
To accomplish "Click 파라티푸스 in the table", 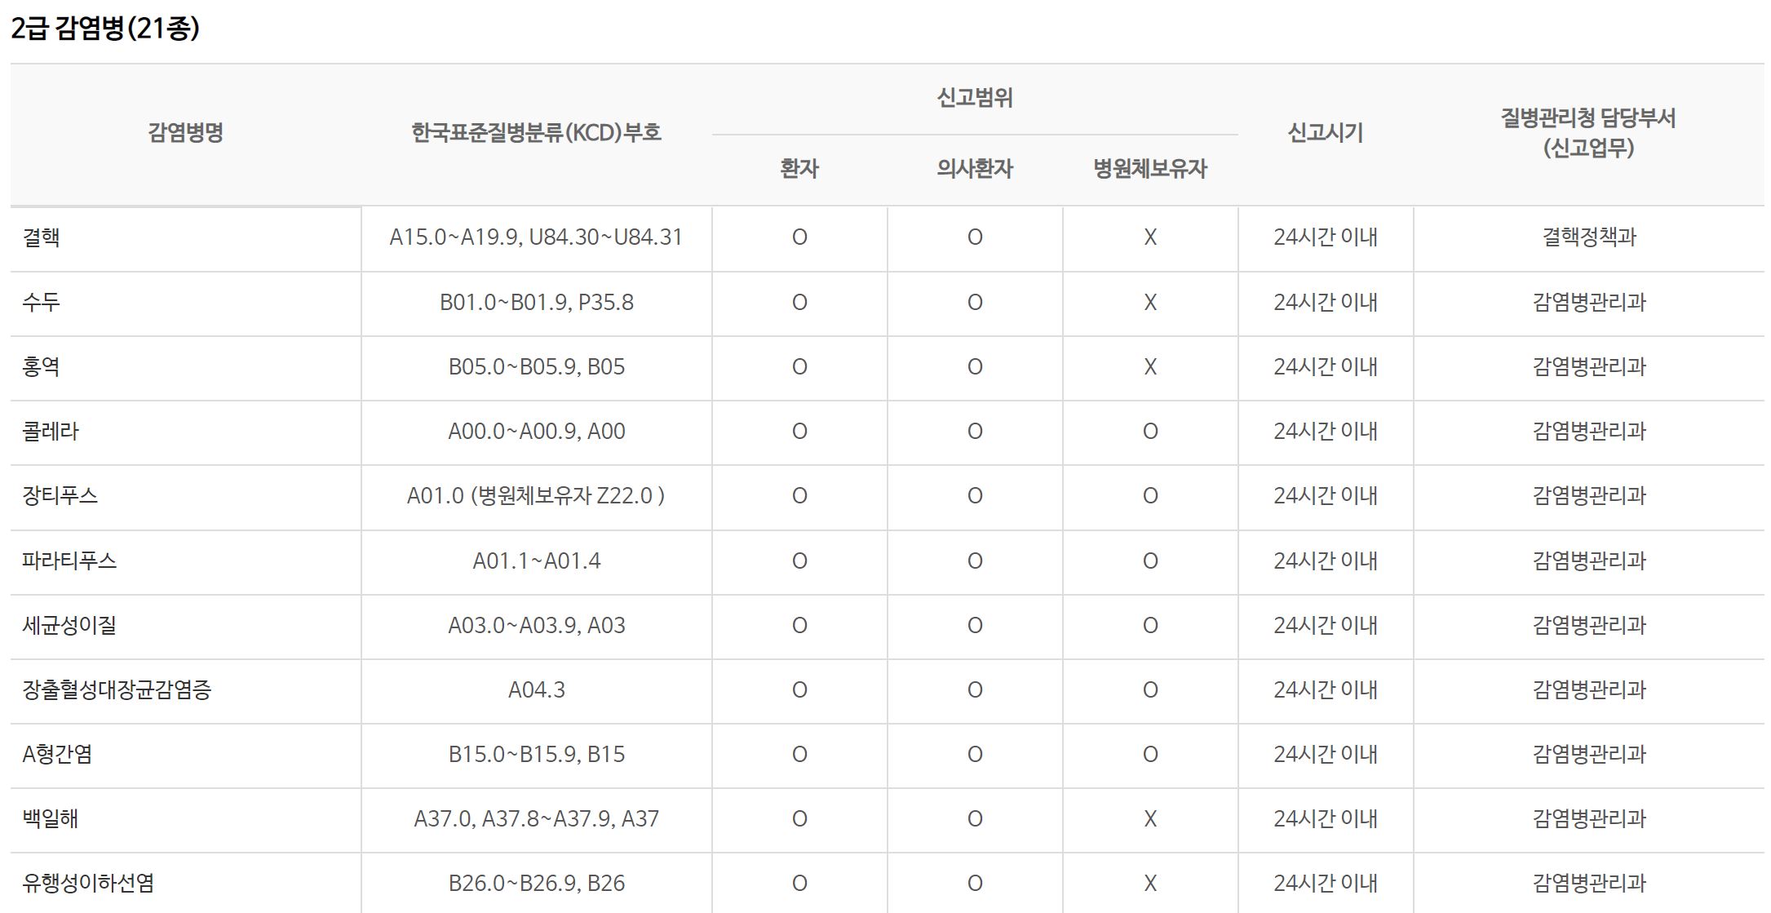I will (69, 561).
